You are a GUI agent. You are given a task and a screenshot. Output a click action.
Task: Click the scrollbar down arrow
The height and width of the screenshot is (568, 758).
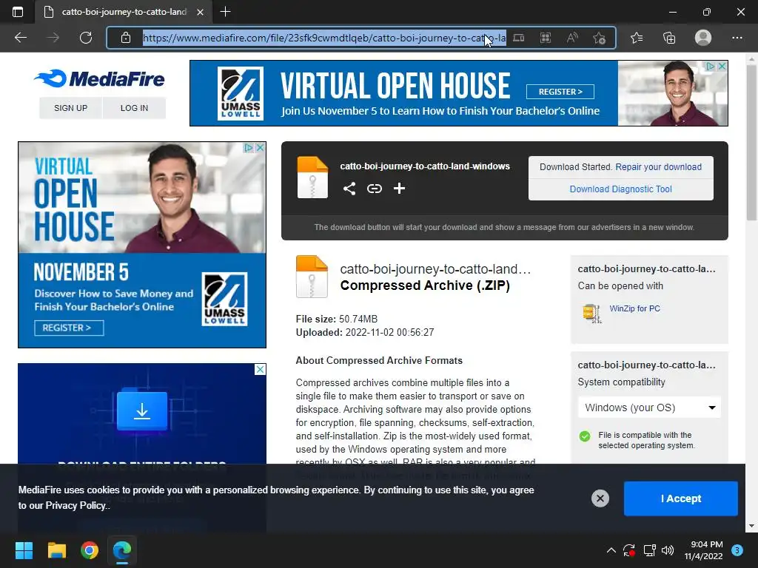click(x=751, y=526)
